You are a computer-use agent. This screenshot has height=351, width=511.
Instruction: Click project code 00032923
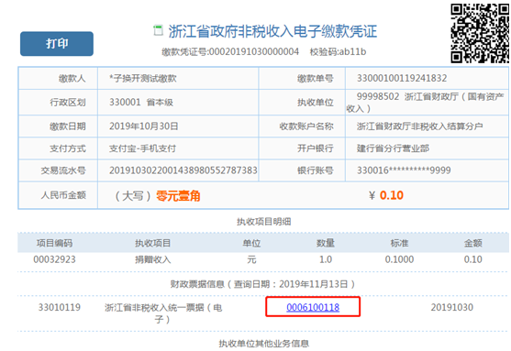54,259
